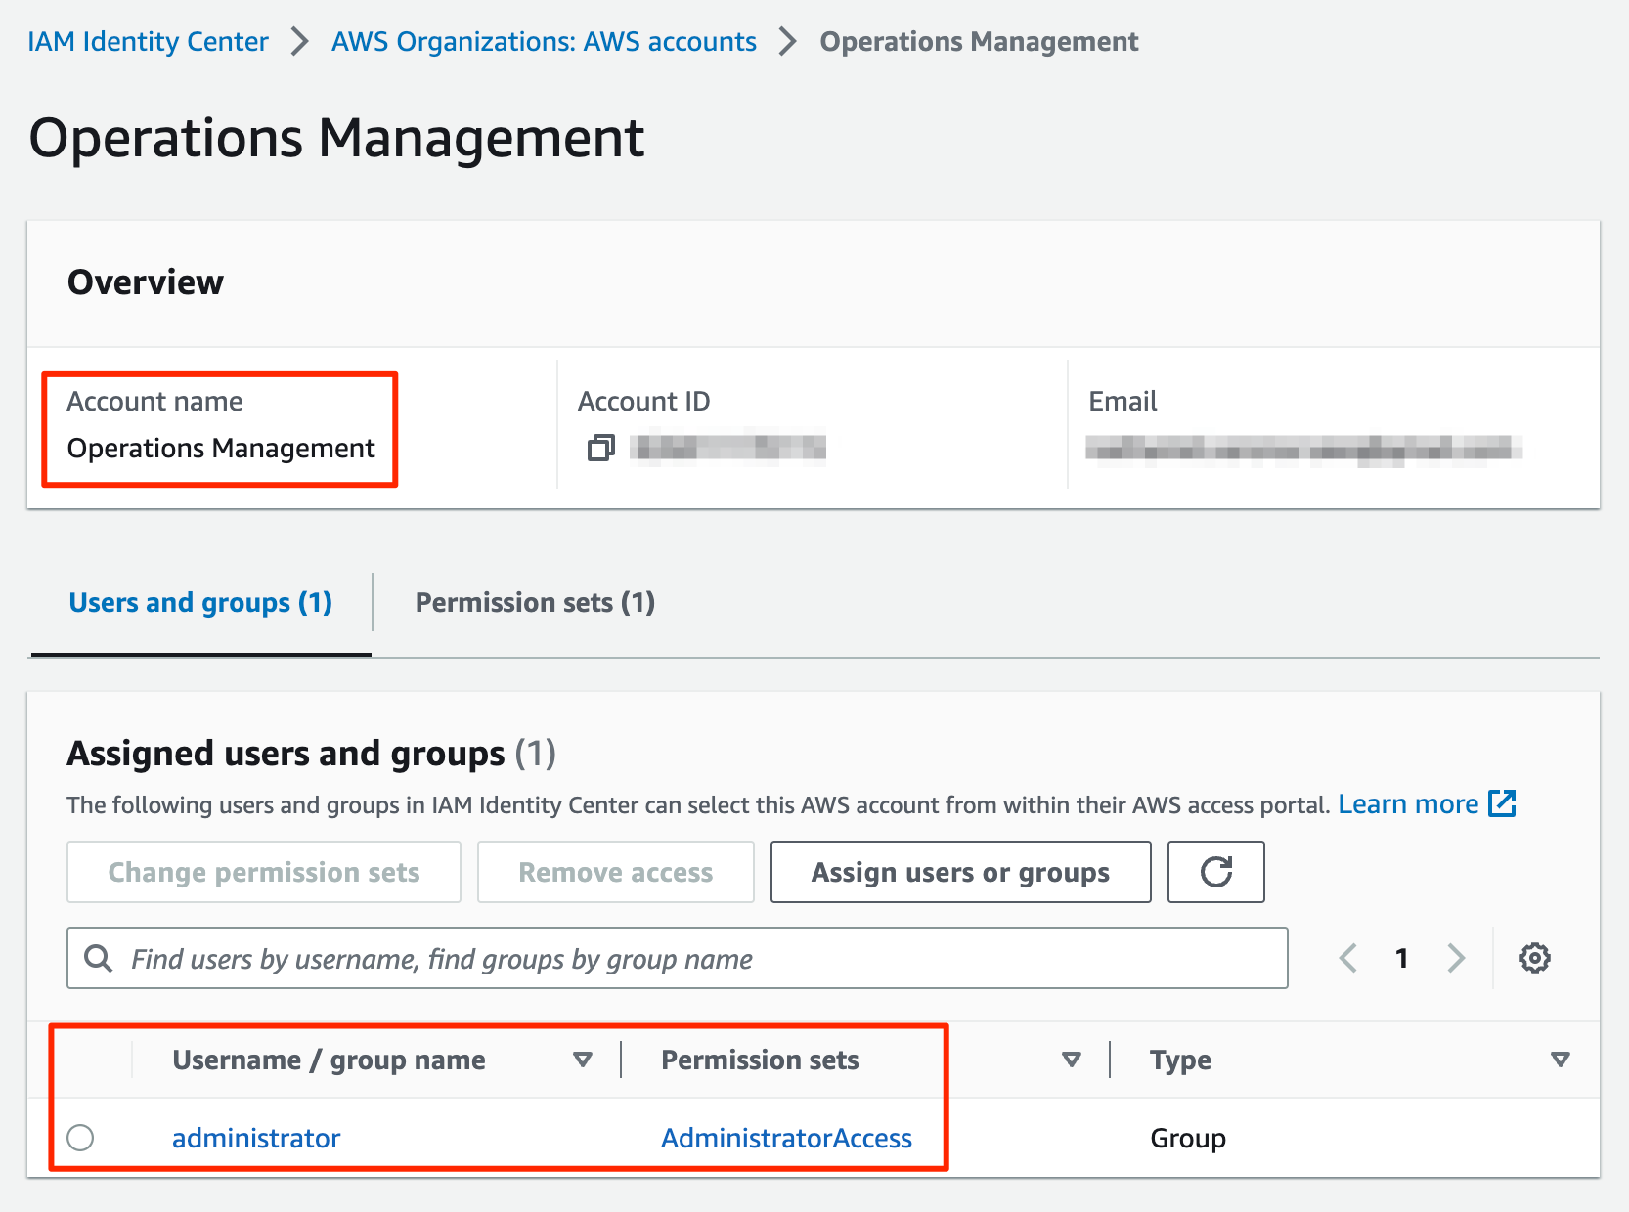Click Change permission sets button
This screenshot has height=1212, width=1629.
point(264,872)
